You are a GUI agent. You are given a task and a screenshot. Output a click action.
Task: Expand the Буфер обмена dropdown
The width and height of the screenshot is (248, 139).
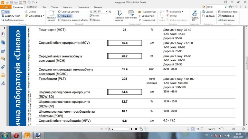pyautogui.click(x=43, y=16)
